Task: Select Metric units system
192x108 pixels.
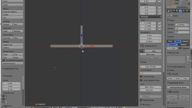Action: tap(178, 41)
